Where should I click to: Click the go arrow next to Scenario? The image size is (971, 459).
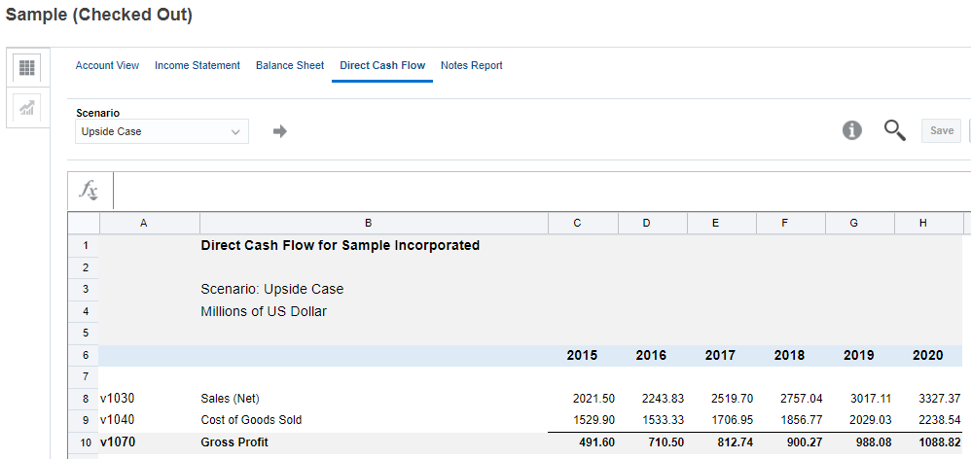coord(280,131)
